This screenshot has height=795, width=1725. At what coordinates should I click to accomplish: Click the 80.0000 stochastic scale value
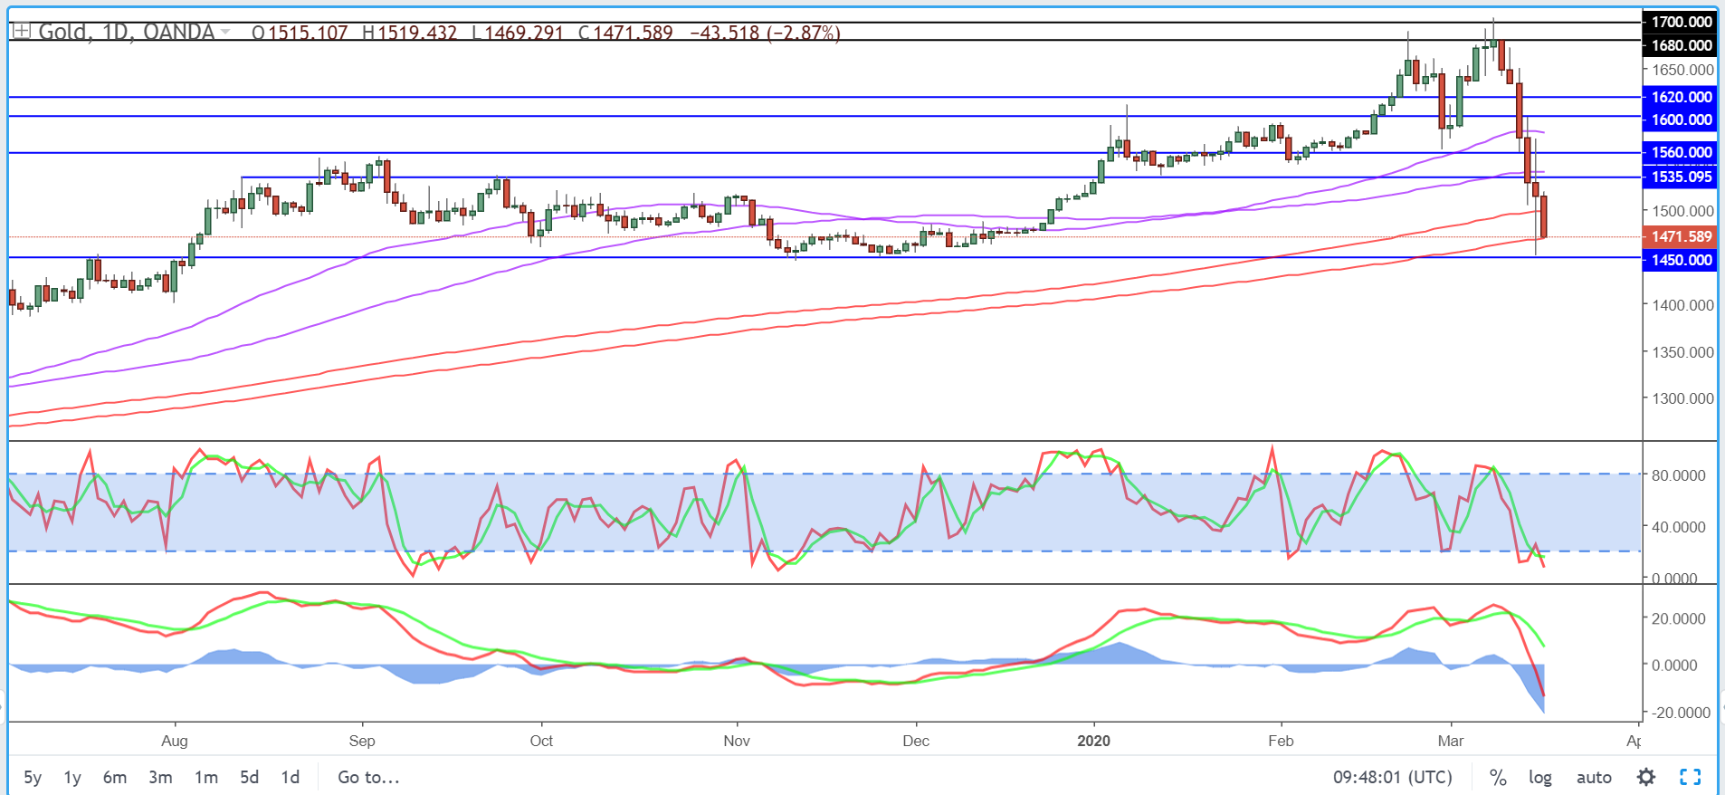pos(1679,475)
